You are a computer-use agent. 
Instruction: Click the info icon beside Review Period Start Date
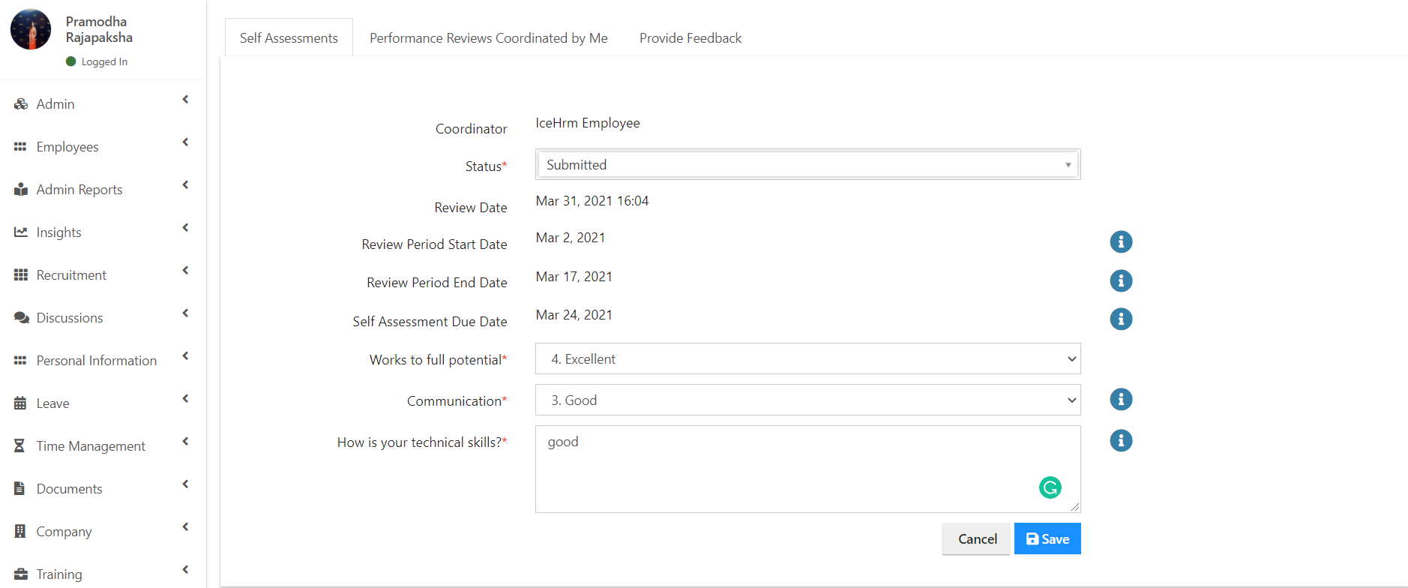click(1121, 241)
